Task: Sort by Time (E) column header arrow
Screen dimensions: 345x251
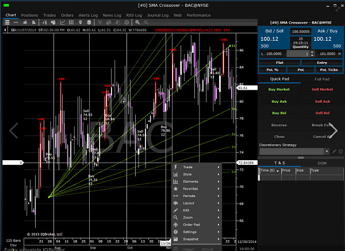Action: [x=278, y=171]
